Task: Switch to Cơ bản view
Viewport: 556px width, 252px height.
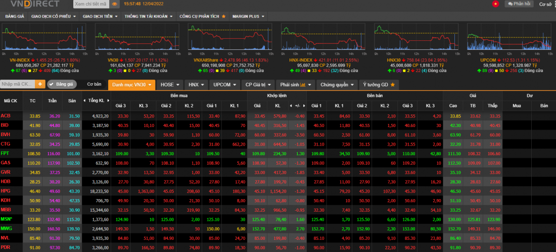Action: pyautogui.click(x=95, y=84)
